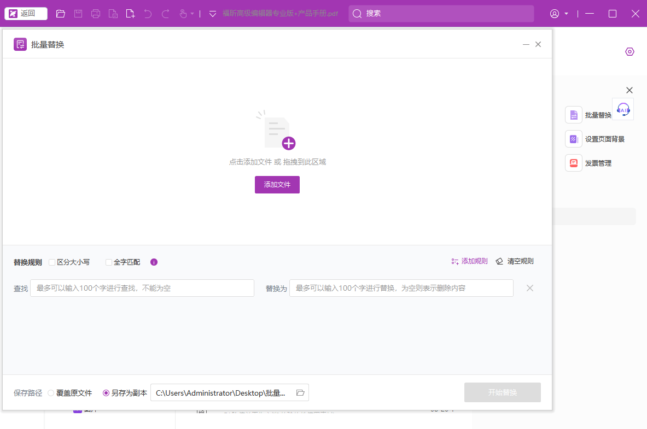Click the 清空规则 button
This screenshot has height=429, width=647.
tap(515, 261)
